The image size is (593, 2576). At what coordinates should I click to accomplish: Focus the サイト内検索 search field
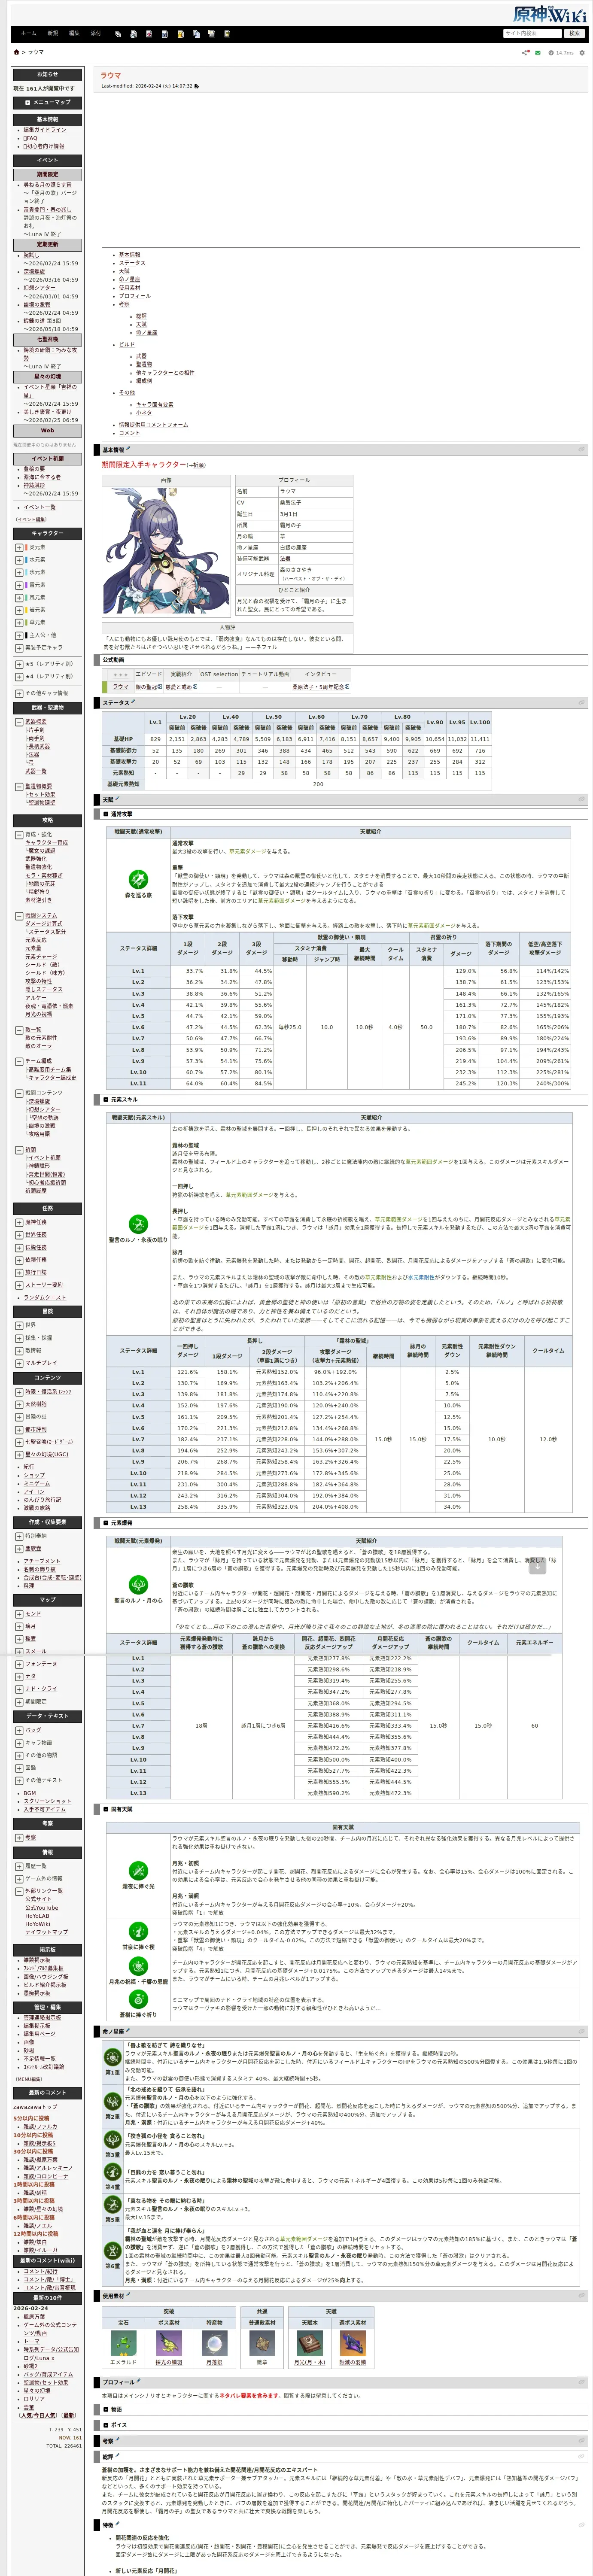[533, 33]
